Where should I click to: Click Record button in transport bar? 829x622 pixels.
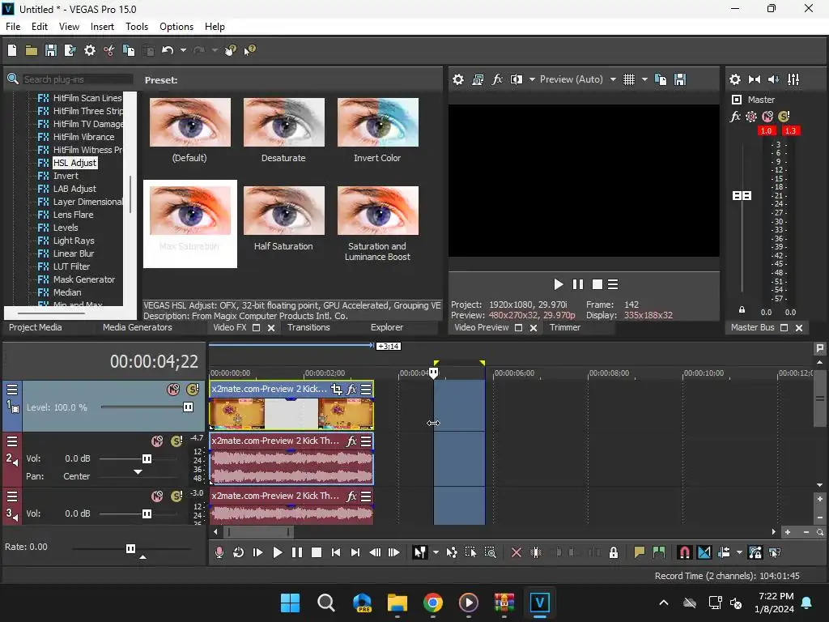(x=219, y=552)
